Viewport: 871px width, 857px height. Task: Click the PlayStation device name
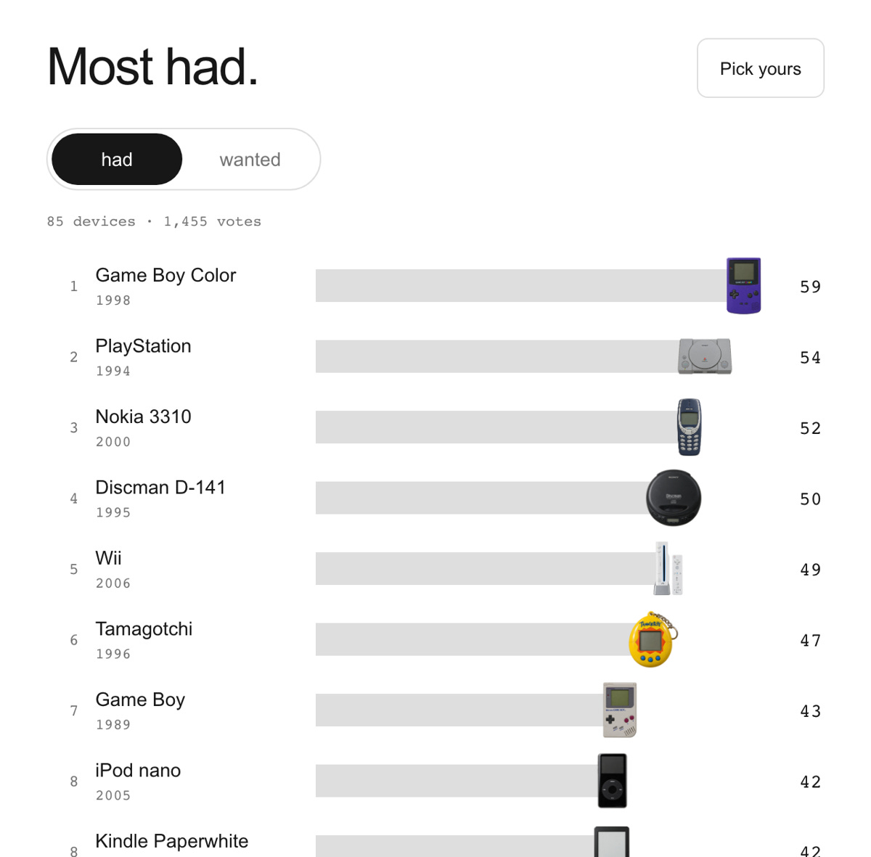tap(143, 346)
